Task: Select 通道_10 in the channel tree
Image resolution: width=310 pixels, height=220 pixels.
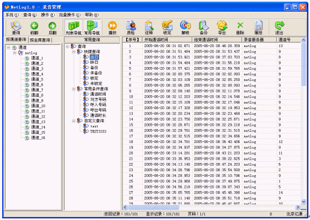Action: [38, 106]
